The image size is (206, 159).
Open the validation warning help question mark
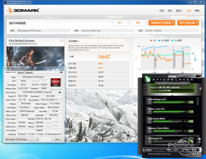127,41
